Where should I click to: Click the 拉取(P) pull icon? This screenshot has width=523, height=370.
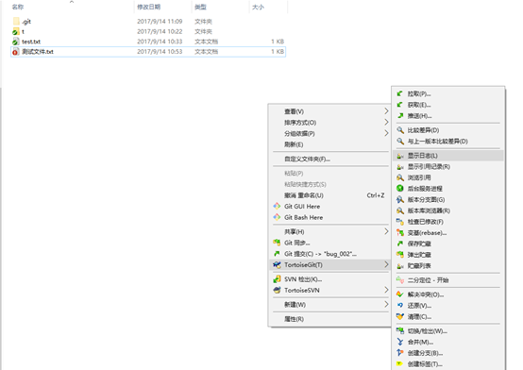point(400,93)
